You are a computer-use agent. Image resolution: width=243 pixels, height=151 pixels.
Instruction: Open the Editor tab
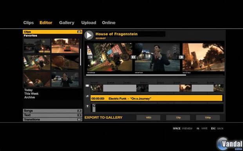pos(46,23)
